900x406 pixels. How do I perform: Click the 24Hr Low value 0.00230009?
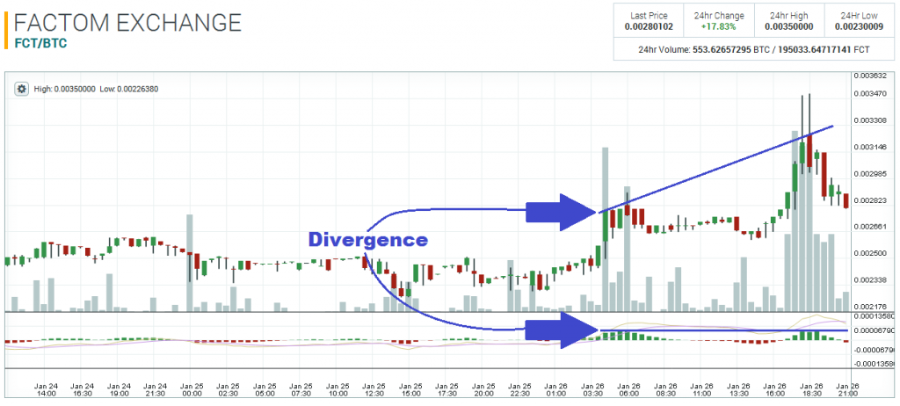[859, 26]
